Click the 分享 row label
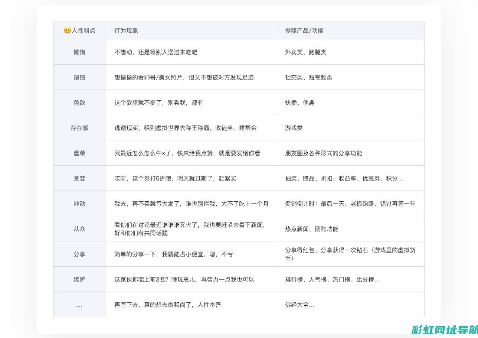This screenshot has height=338, width=478. click(79, 254)
